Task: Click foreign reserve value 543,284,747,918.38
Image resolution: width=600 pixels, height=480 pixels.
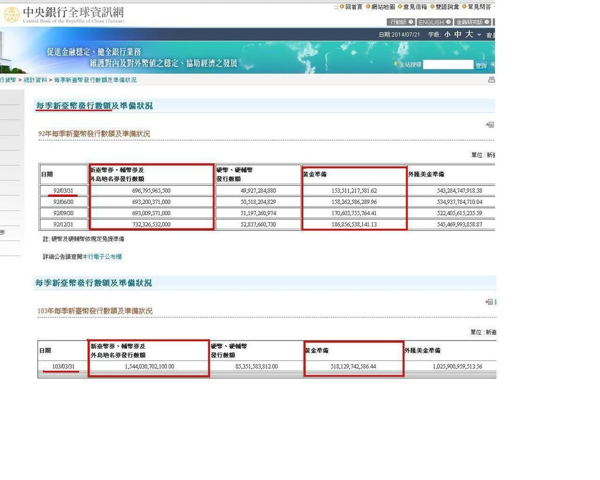Action: 459,190
